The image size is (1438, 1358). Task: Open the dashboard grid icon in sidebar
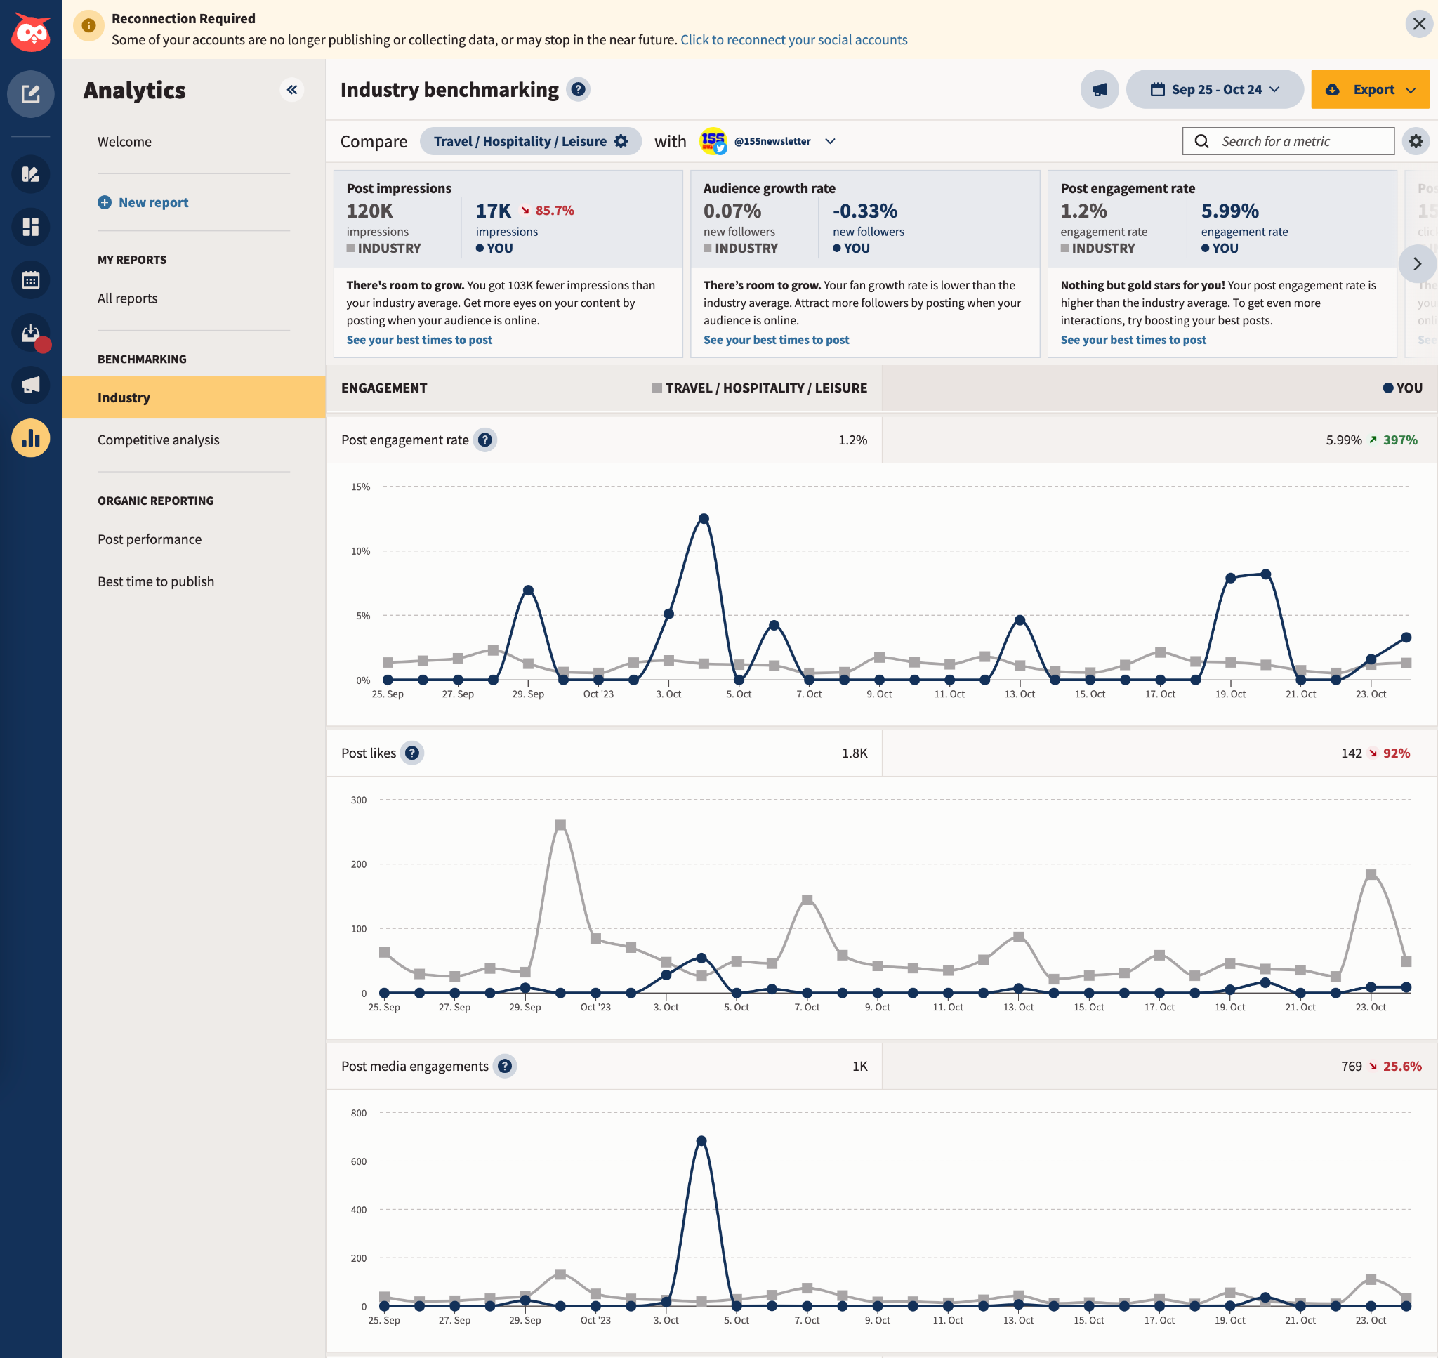29,227
